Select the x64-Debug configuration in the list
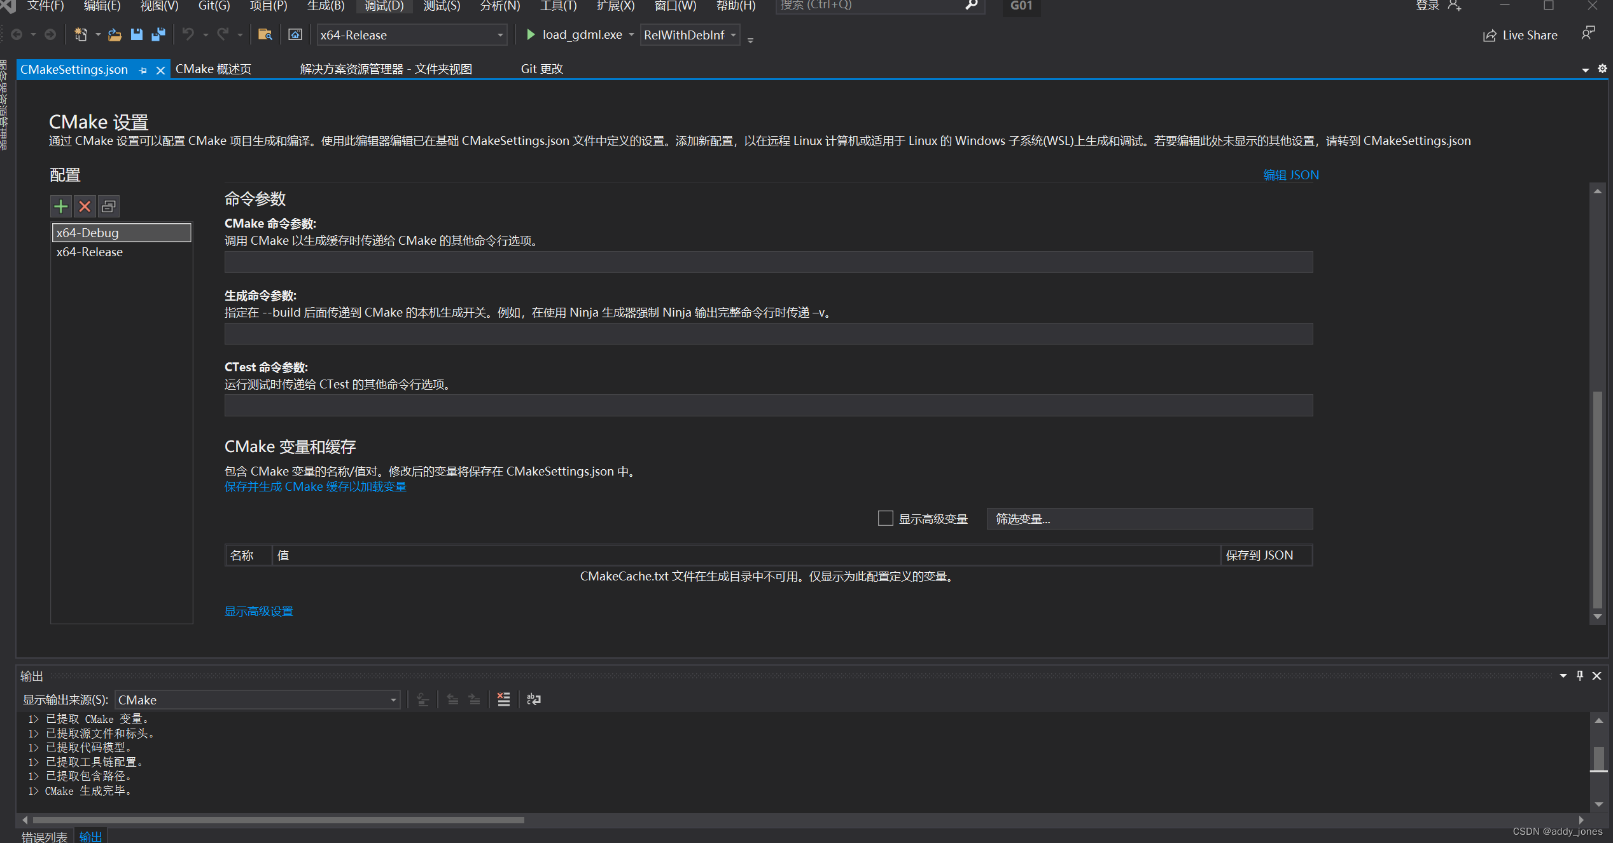The width and height of the screenshot is (1613, 843). tap(121, 233)
